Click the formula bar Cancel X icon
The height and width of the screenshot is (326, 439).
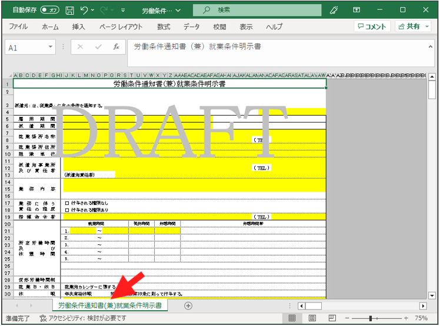[x=80, y=47]
